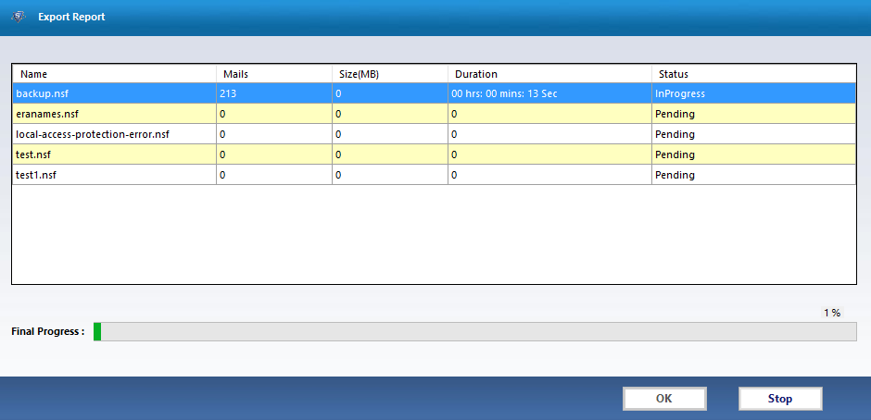The image size is (871, 420).
Task: Select local-access-protection-error.nsf file name
Action: [93, 134]
